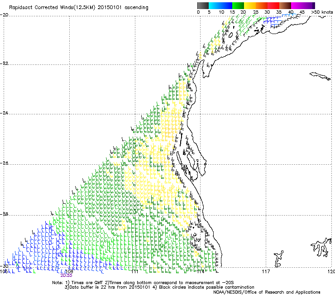Click the 'Note: 1) Times are GMT' line
The width and height of the screenshot is (335, 295).
click(78, 283)
